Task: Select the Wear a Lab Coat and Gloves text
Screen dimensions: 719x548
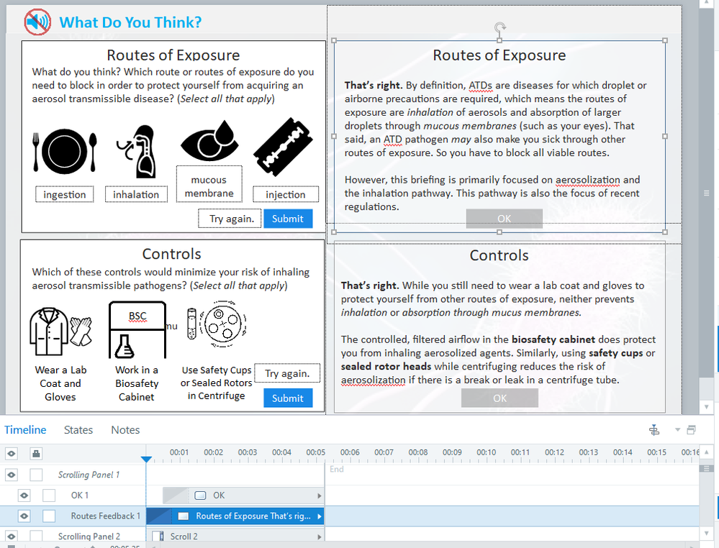Action: [60, 383]
